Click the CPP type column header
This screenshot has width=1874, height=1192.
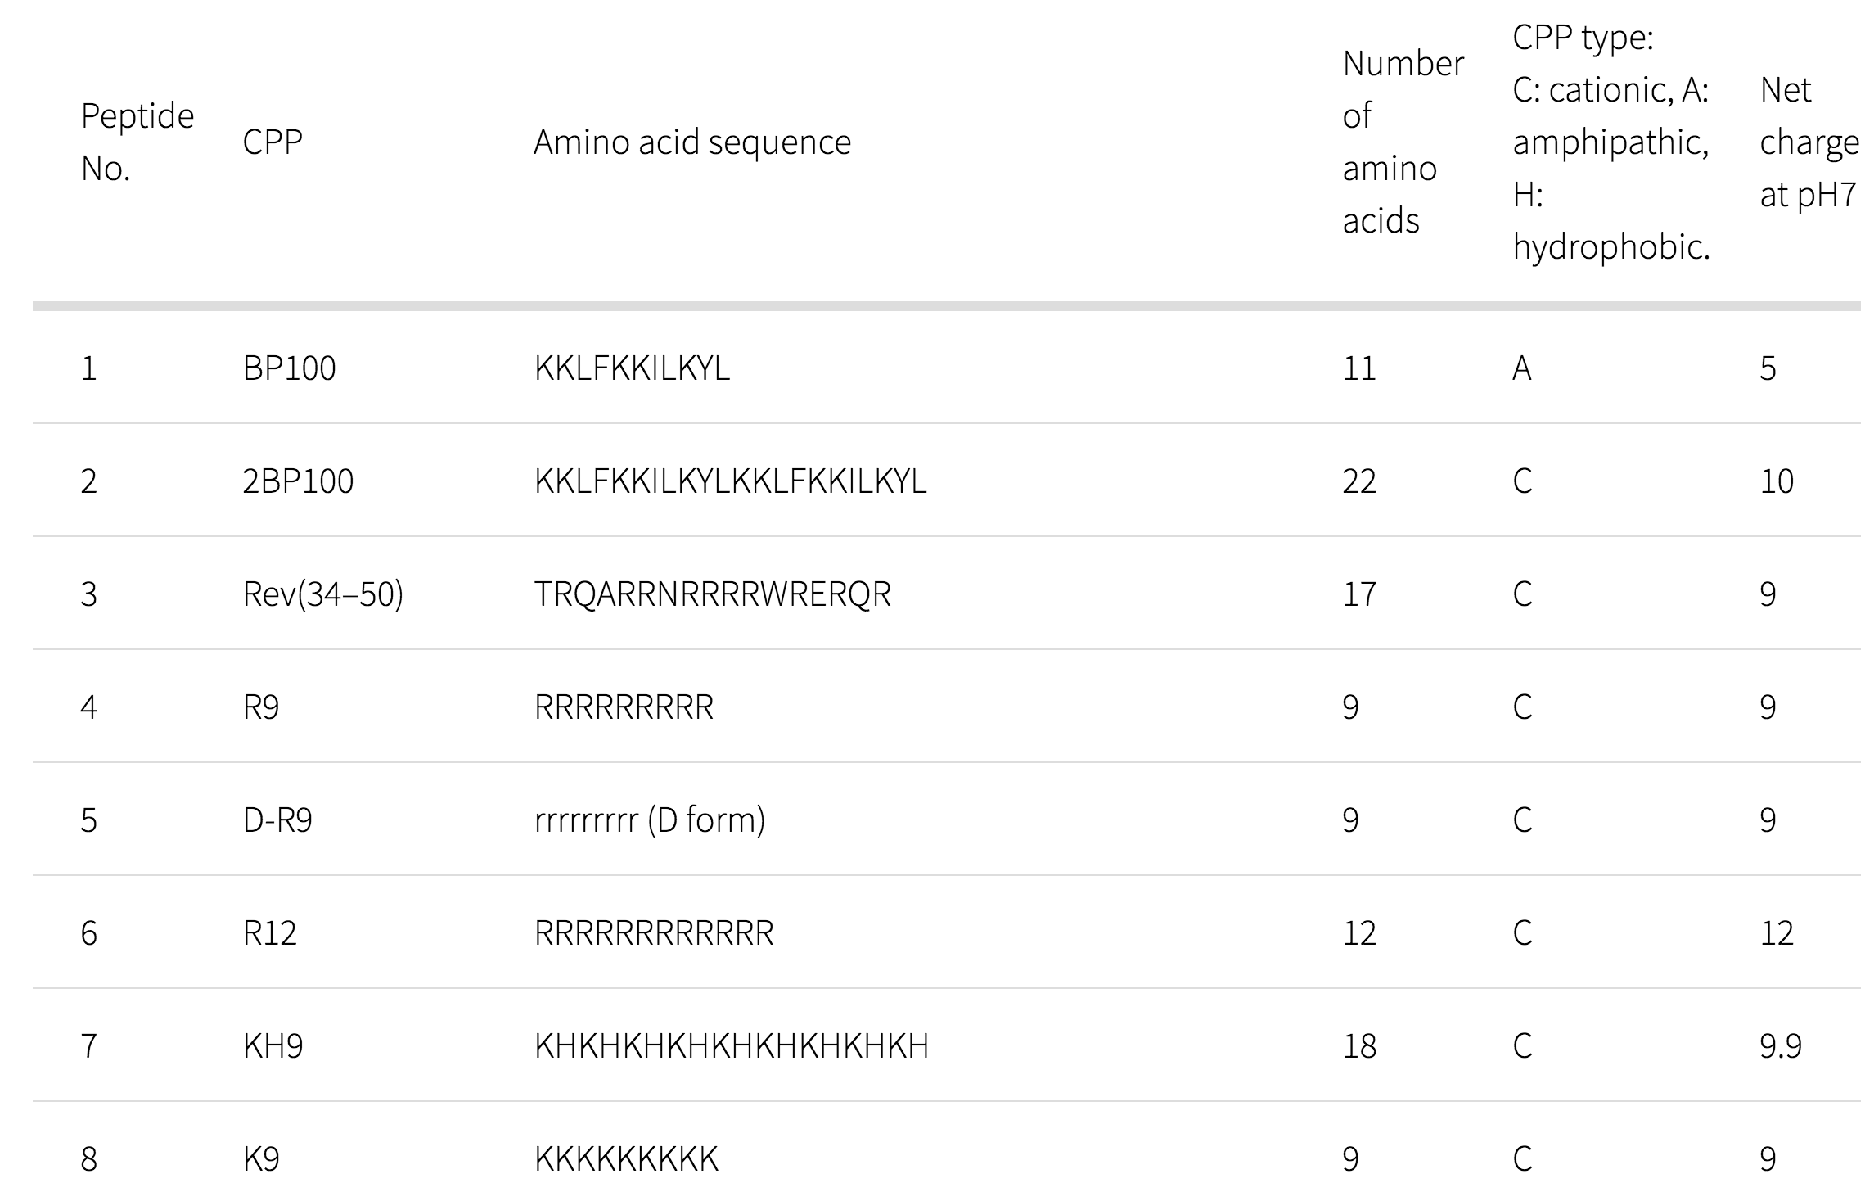[x=1610, y=142]
